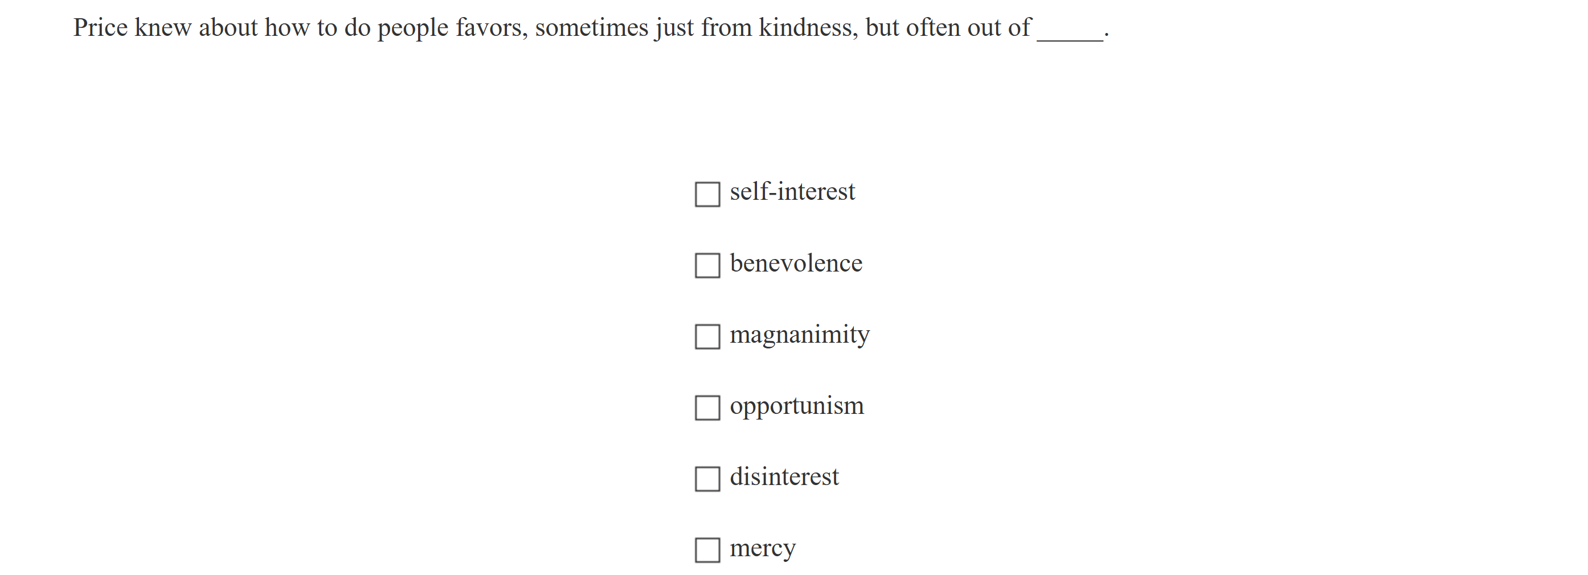The width and height of the screenshot is (1588, 575).
Task: Select the magnanimity checkbox
Action: click(707, 336)
